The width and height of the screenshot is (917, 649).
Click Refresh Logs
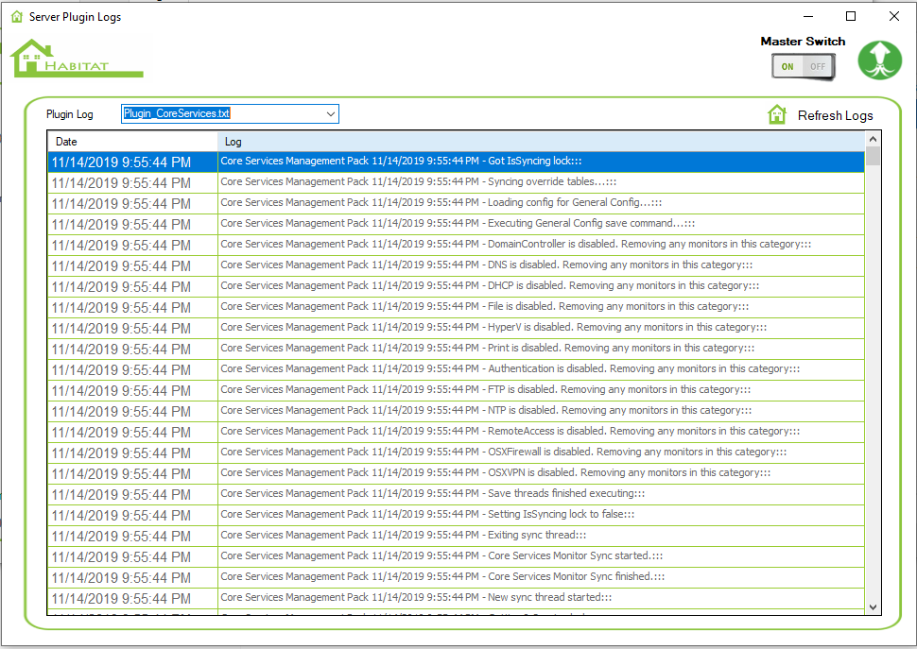[835, 115]
